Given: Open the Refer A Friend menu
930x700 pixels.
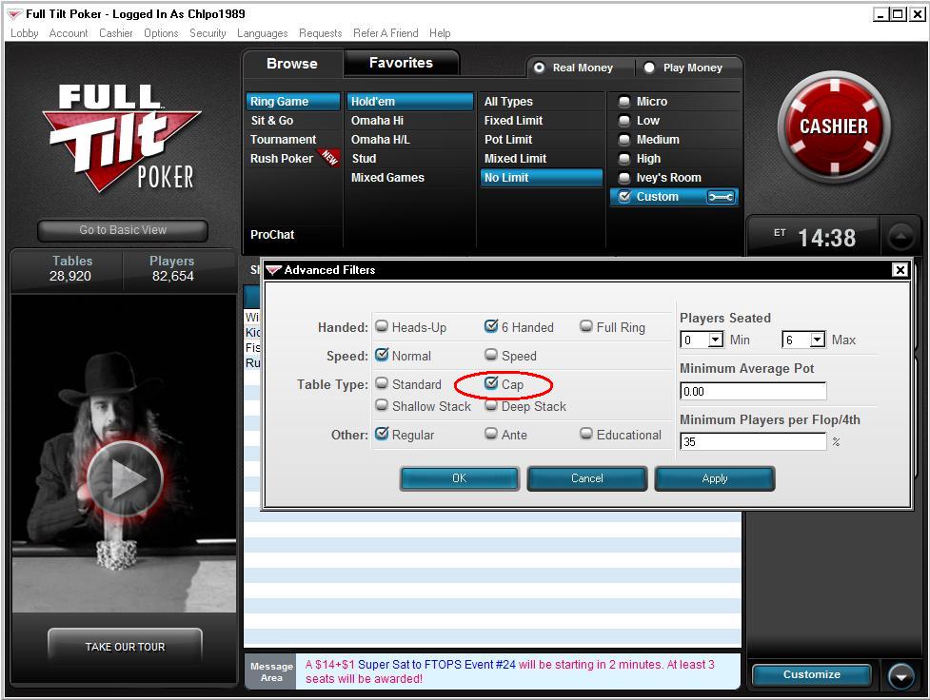Looking at the screenshot, I should (x=386, y=33).
